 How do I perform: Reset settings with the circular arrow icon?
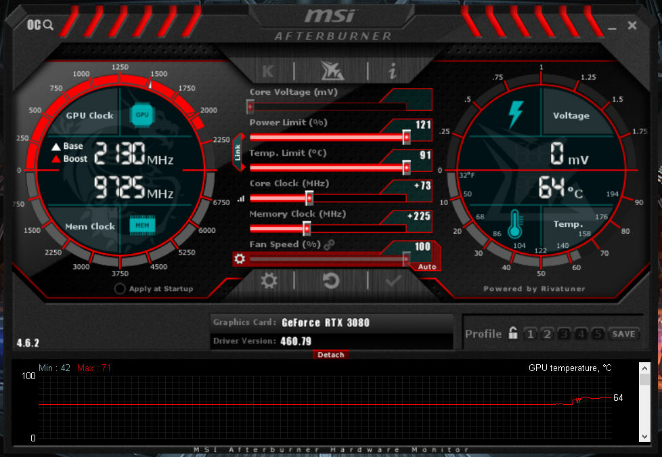click(x=331, y=280)
